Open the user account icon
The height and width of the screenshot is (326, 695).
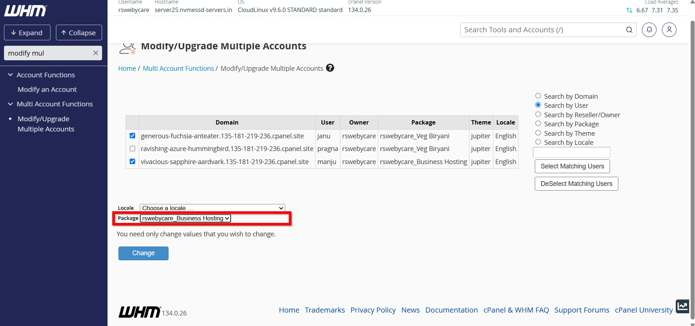669,30
